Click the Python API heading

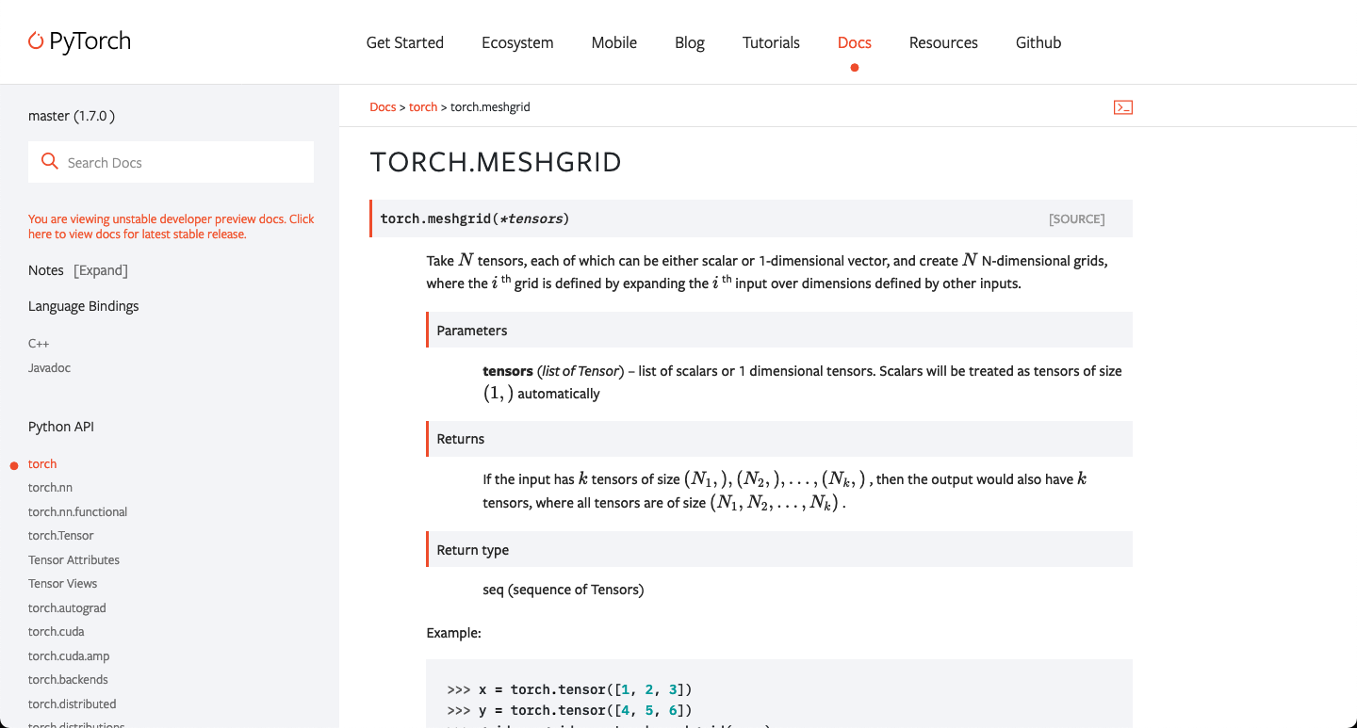pos(61,427)
